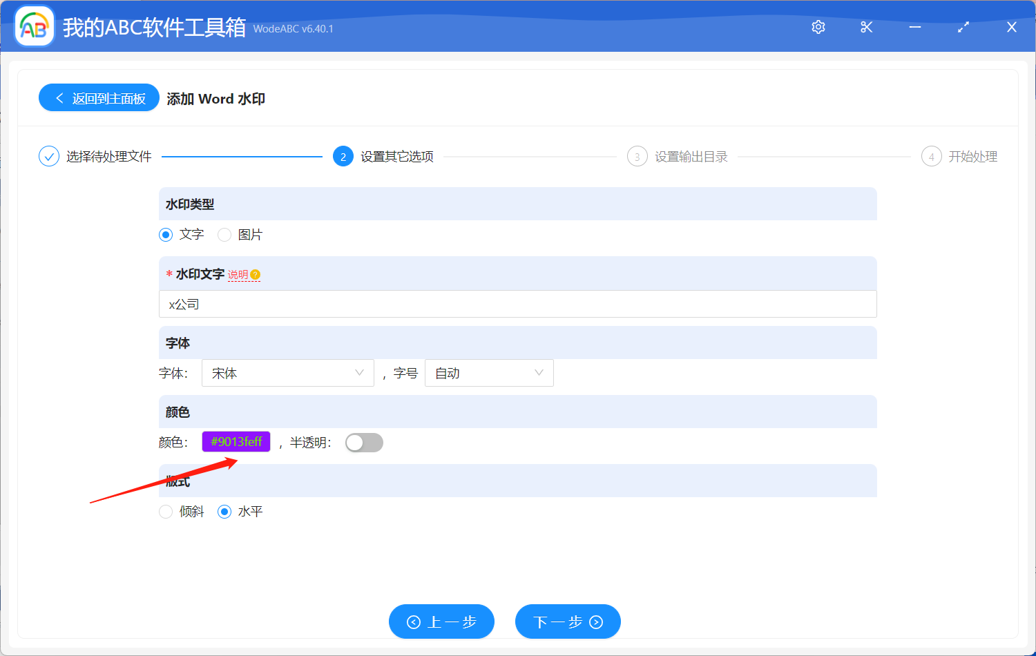The image size is (1036, 656).
Task: Click the 返回到主面板 back button
Action: click(99, 97)
